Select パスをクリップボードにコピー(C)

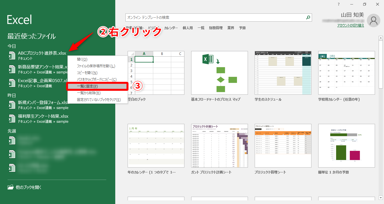(98, 80)
